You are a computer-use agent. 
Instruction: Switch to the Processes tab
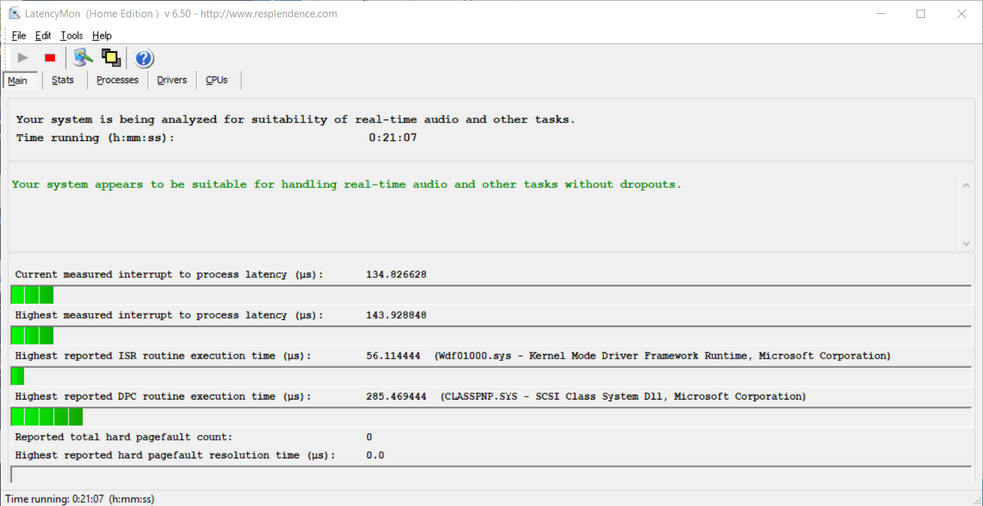click(x=118, y=80)
